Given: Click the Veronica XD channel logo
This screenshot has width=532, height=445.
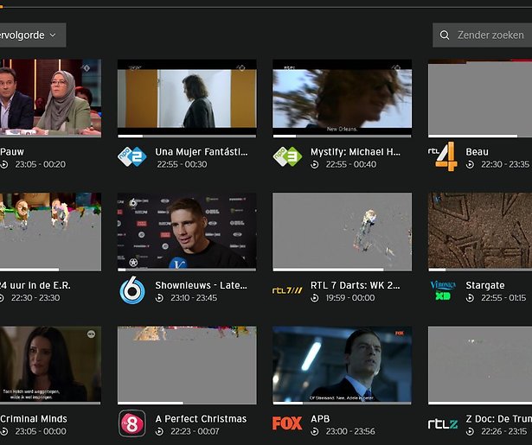Looking at the screenshot, I should (443, 290).
